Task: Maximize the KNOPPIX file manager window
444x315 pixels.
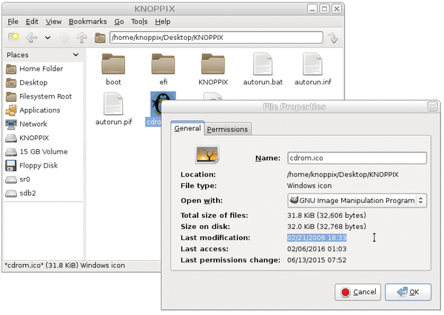Action: [325, 9]
